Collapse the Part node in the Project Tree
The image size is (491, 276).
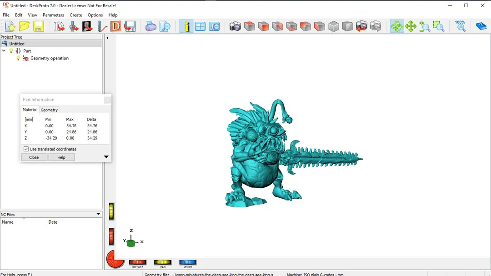(x=4, y=51)
